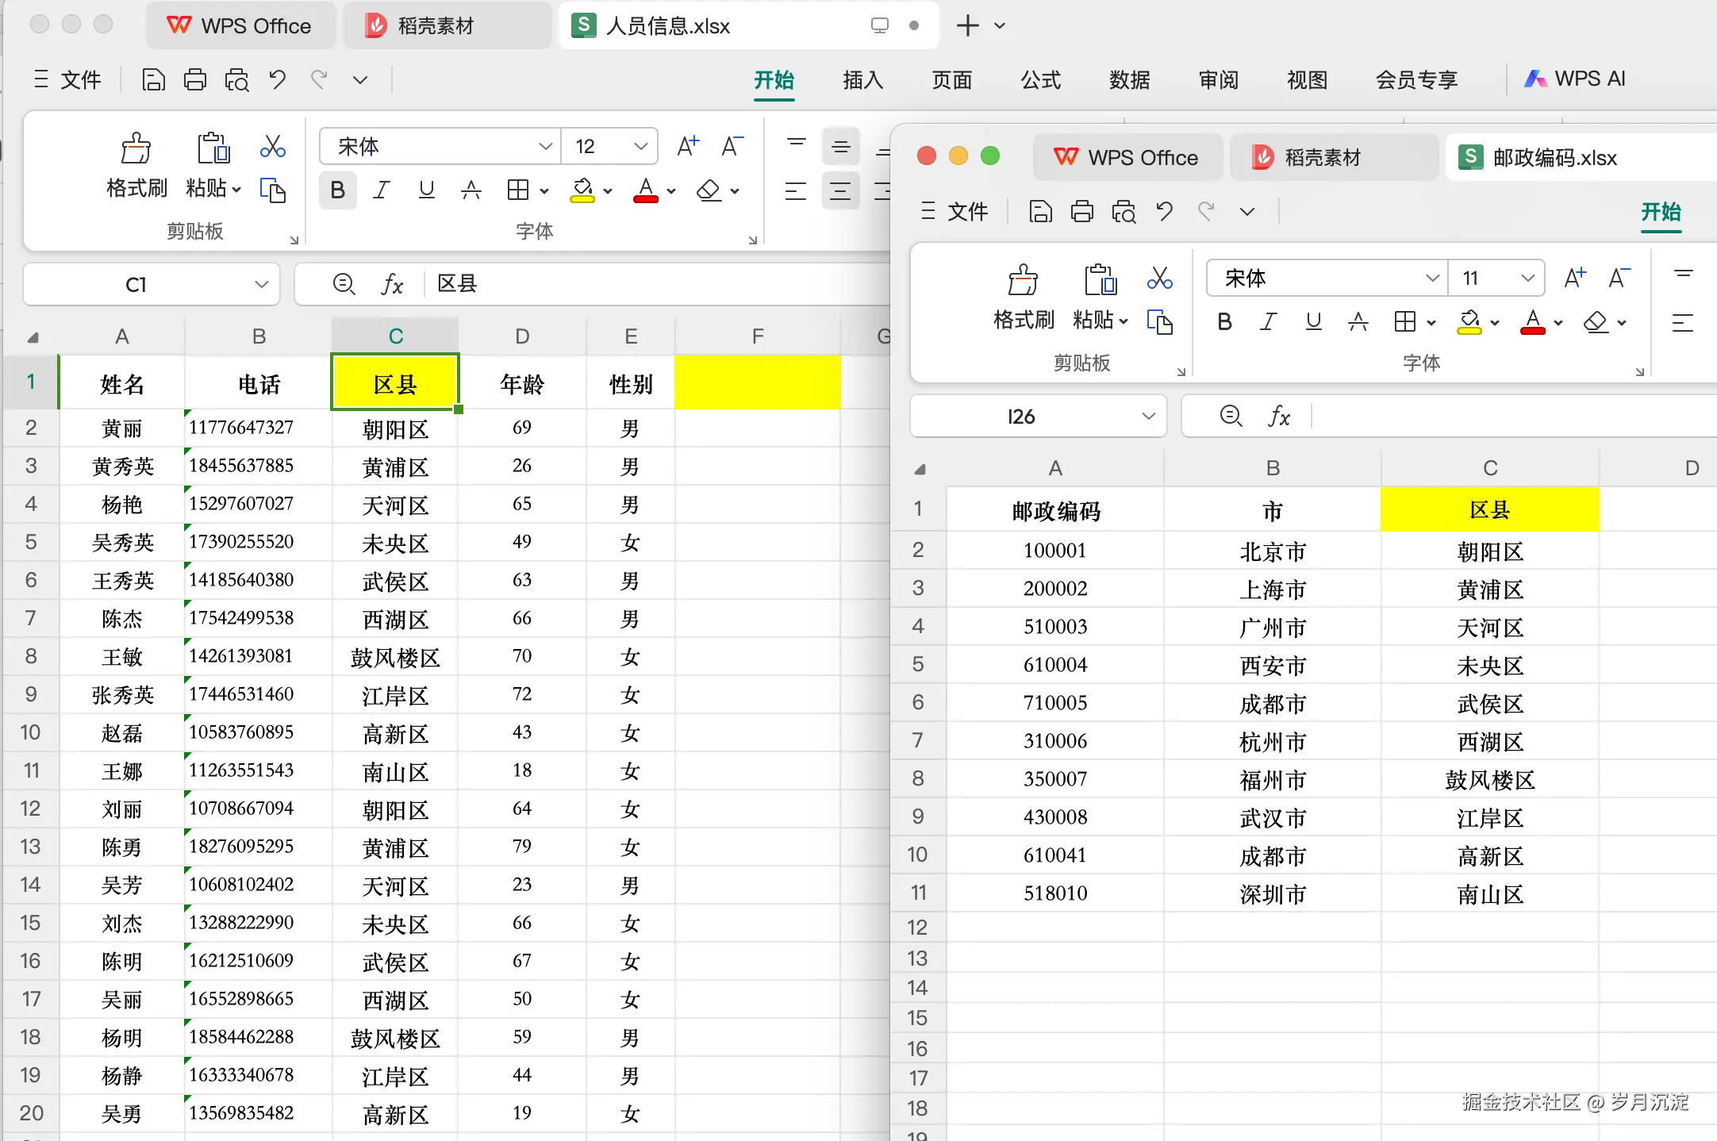Click the erase formatting icon in 人员信息 ribbon
Image resolution: width=1717 pixels, height=1141 pixels.
coord(709,190)
